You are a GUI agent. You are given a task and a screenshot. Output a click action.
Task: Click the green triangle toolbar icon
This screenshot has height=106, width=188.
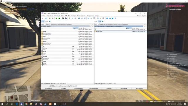pos(56,18)
